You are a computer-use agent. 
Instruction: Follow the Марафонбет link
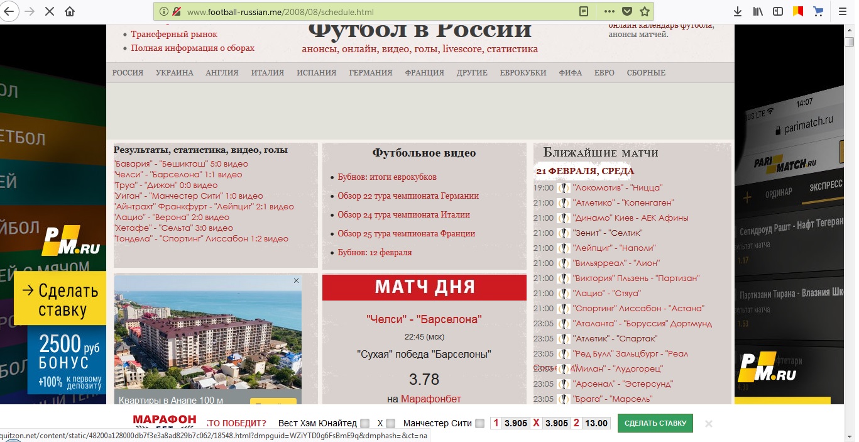431,399
